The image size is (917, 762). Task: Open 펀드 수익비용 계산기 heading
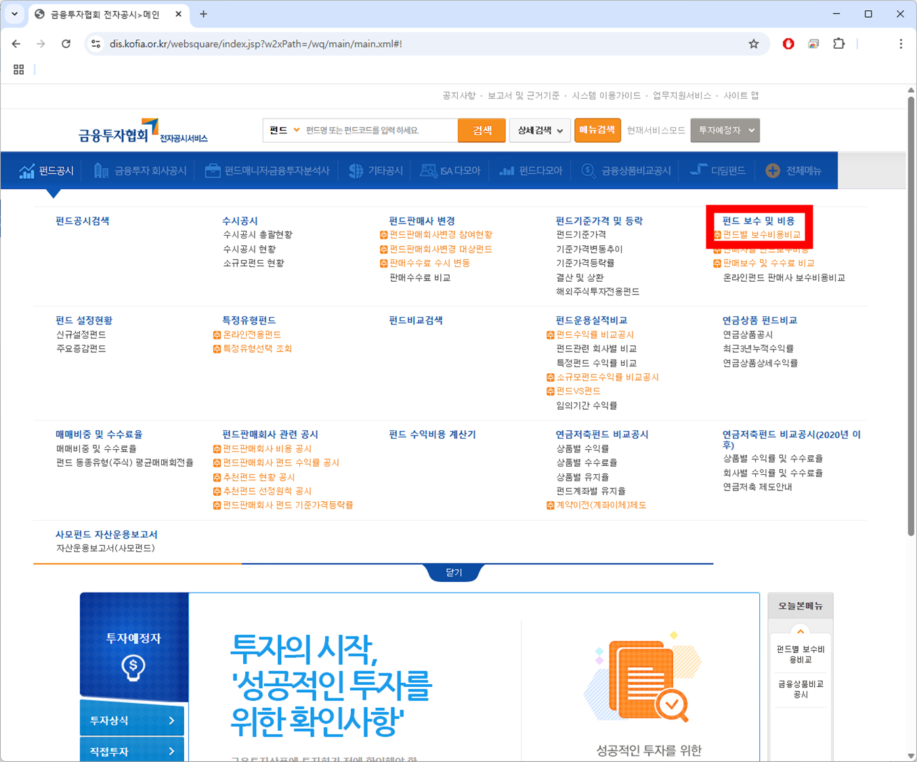(432, 434)
